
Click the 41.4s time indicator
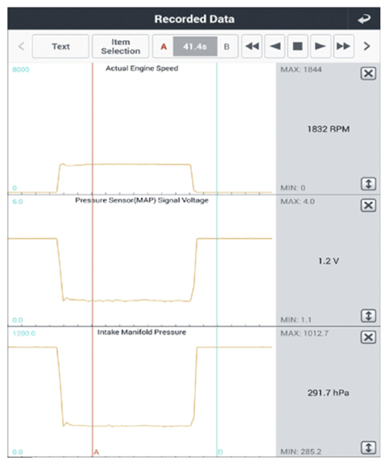tap(195, 47)
